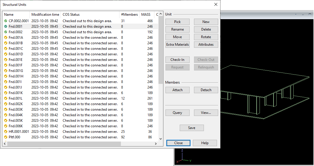Click the Extra Materials button
The width and height of the screenshot is (314, 166).
click(x=177, y=45)
